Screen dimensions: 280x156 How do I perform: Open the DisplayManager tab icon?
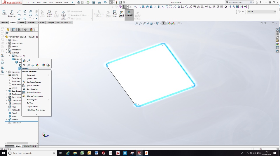click(x=31, y=30)
